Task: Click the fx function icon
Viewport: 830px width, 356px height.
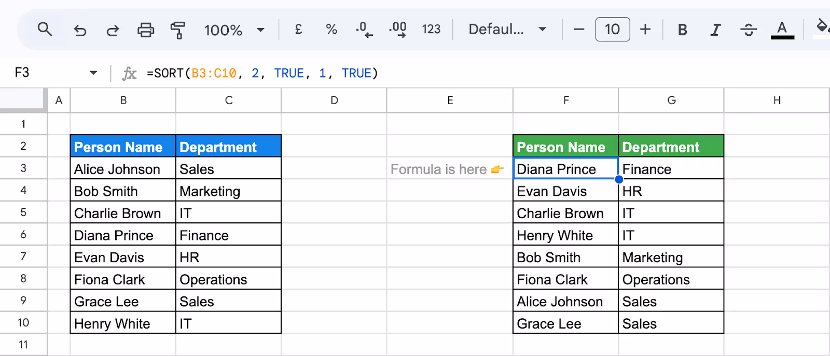Action: pos(129,74)
